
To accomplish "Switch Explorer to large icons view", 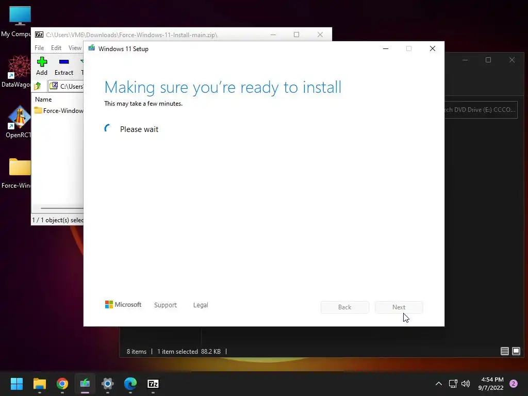I will pyautogui.click(x=516, y=351).
